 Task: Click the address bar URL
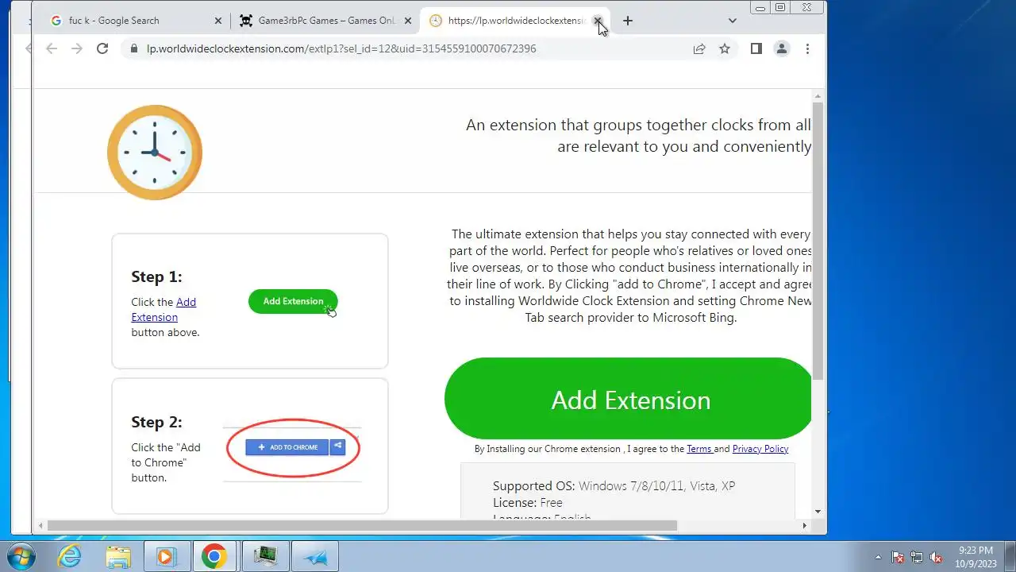tap(341, 48)
